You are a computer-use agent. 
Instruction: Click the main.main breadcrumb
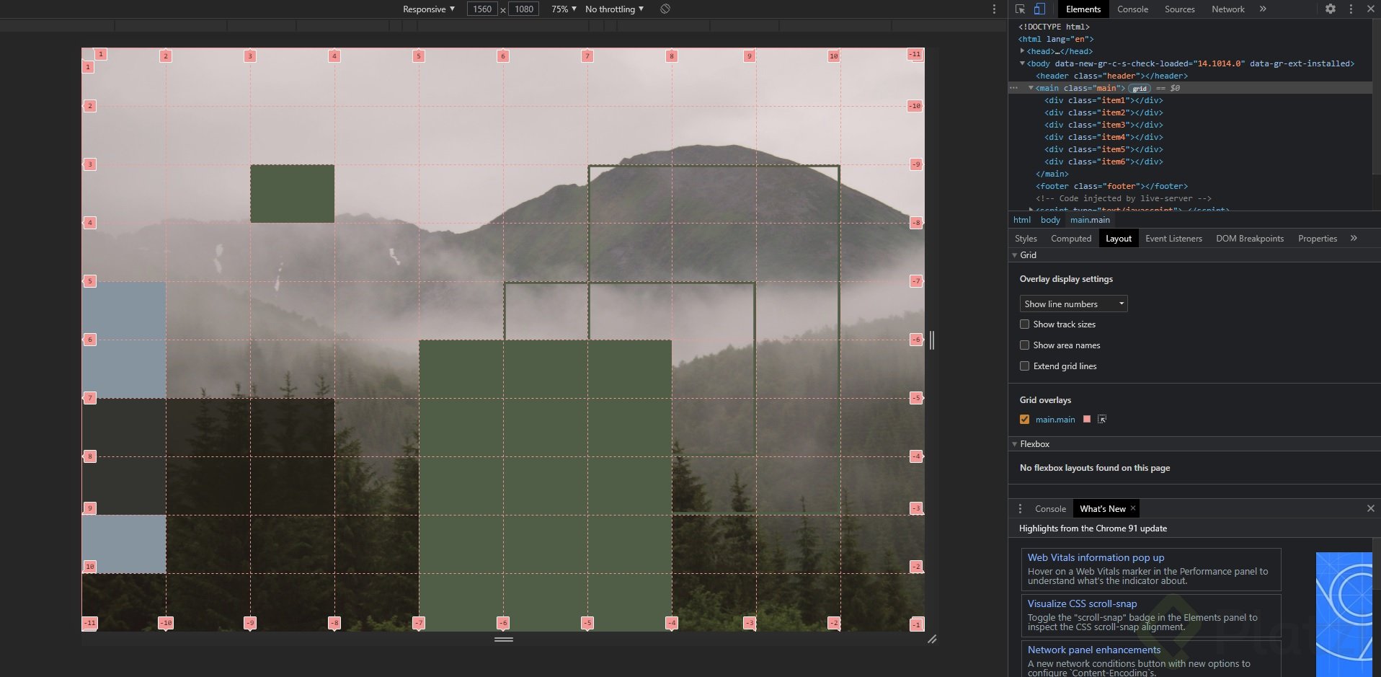pyautogui.click(x=1090, y=220)
